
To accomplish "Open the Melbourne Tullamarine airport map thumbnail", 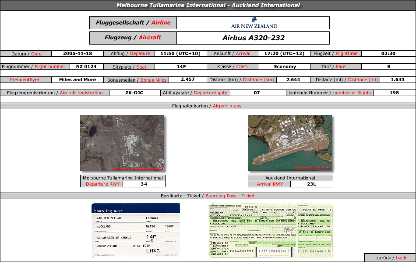I will click(122, 143).
